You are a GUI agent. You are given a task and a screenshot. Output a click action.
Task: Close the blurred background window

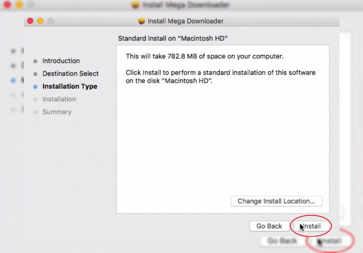point(8,4)
